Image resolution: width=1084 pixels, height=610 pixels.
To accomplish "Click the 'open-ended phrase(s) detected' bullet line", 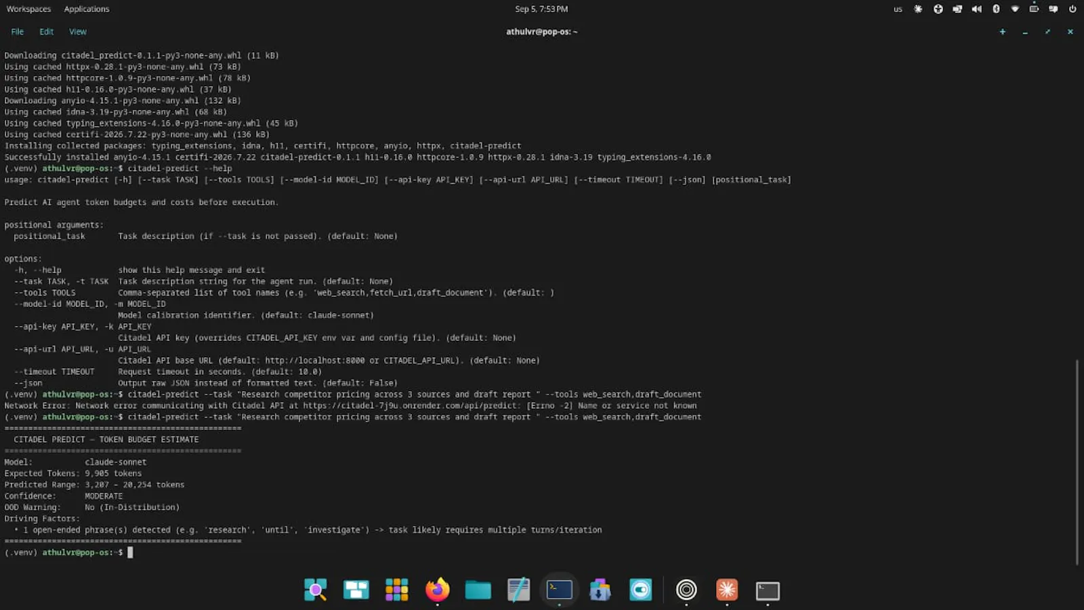I will click(x=308, y=530).
